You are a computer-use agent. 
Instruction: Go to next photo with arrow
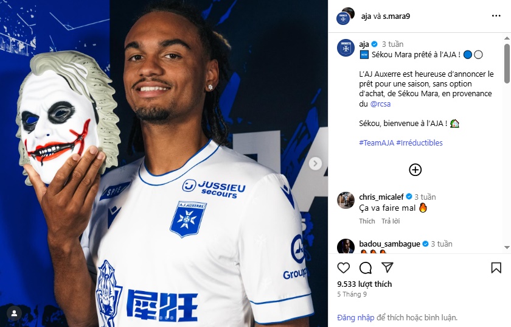point(315,163)
